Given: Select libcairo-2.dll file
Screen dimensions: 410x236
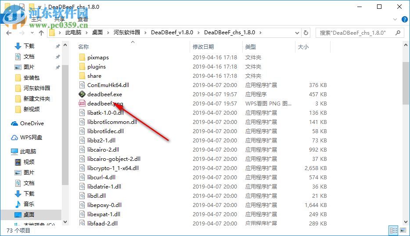Looking at the screenshot, I should click(103, 150).
